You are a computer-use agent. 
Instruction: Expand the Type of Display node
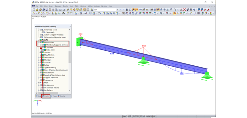click(x=39, y=67)
